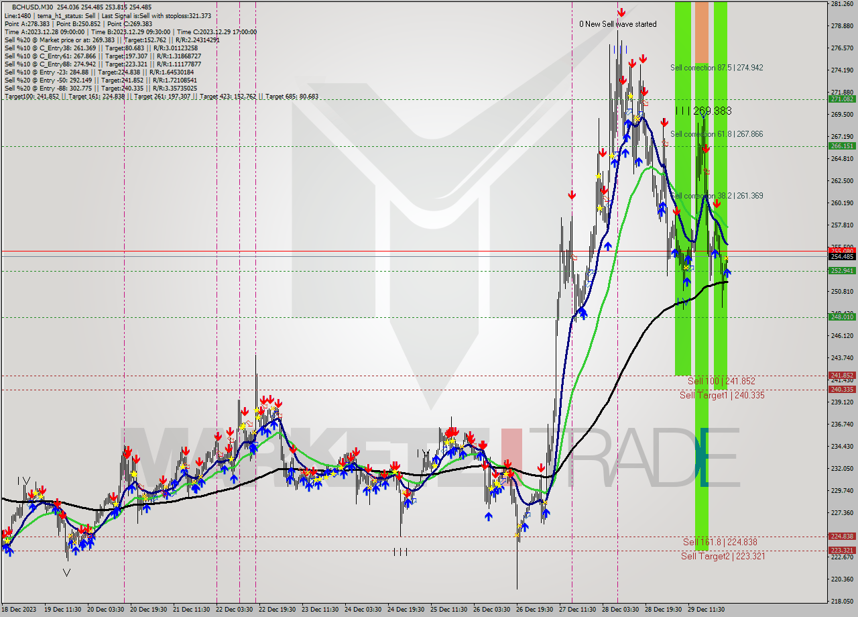The image size is (858, 617).
Task: Click the 'Sell Target2 | 223.321' label
Action: pos(723,556)
